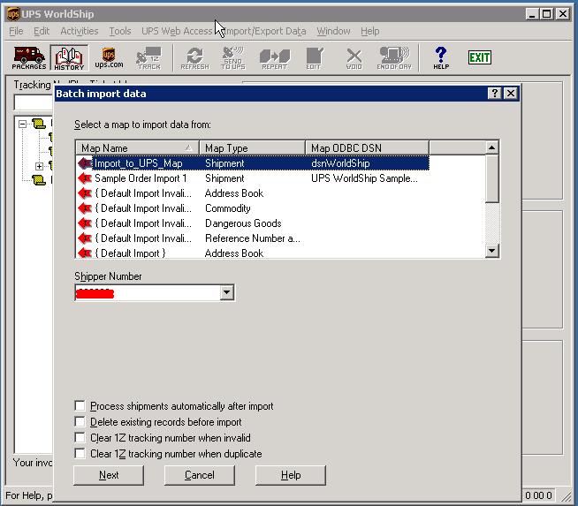Viewport: 578px width, 506px height.
Task: Click the Help question mark icon
Action: pyautogui.click(x=441, y=58)
